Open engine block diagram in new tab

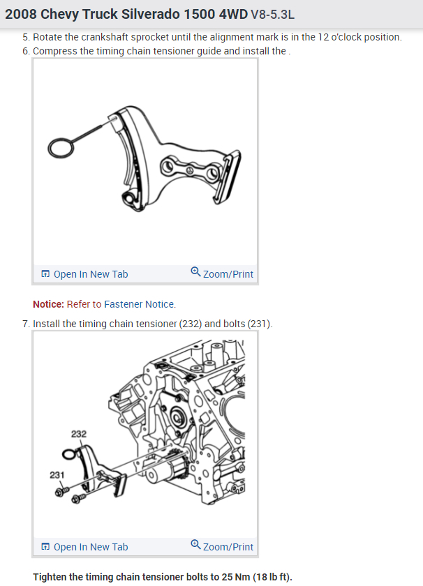pos(91,547)
